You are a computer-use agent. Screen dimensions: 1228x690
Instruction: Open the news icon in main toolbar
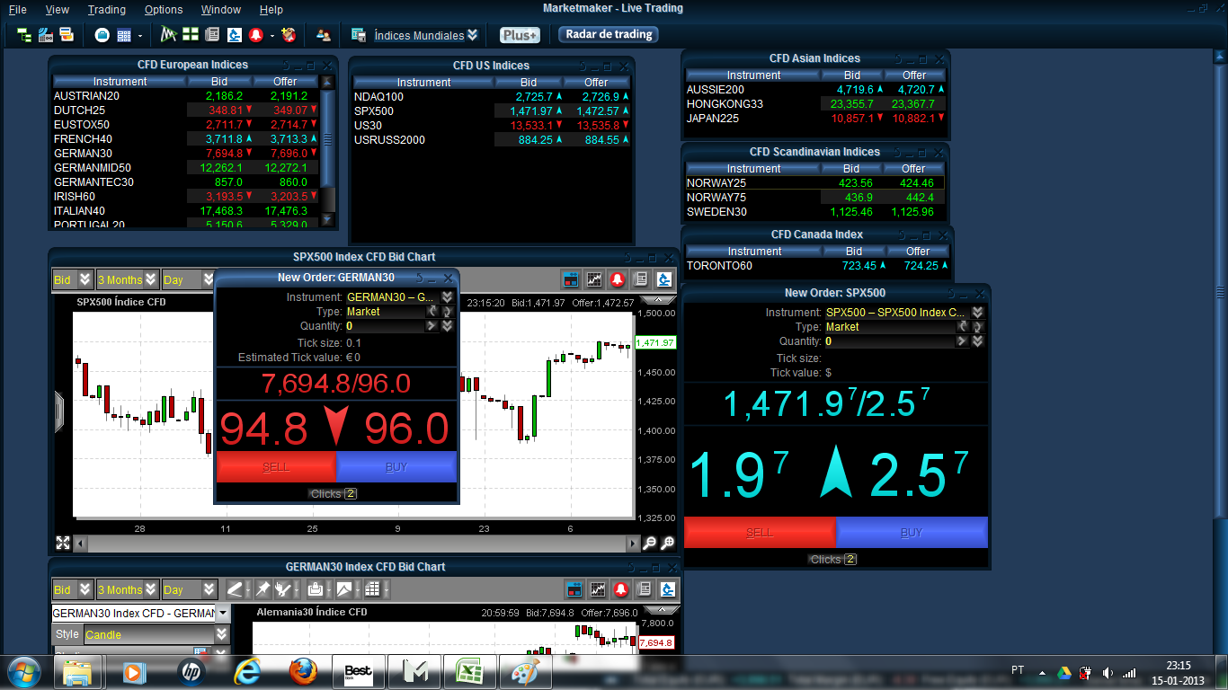pos(212,35)
